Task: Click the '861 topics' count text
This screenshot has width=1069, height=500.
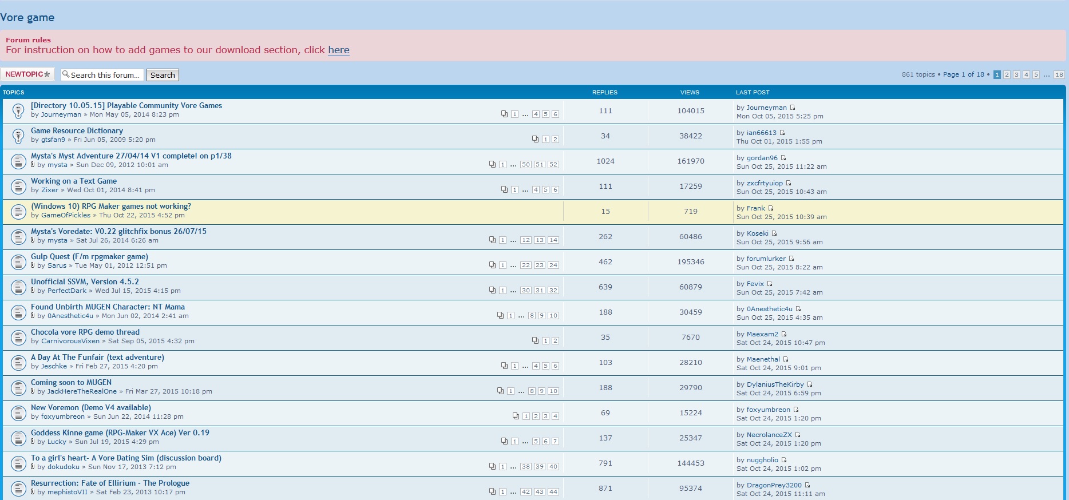Action: tap(918, 74)
